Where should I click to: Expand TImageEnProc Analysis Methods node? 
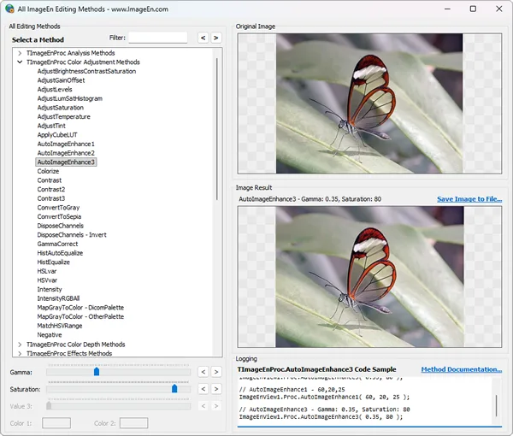click(20, 53)
